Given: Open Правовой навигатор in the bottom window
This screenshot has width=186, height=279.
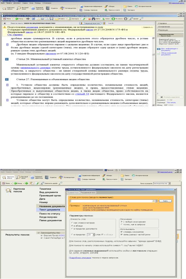Looking at the screenshot, I should click(x=37, y=177).
